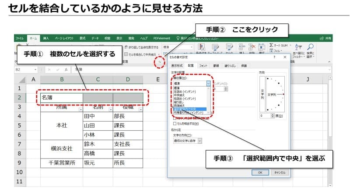Viewport: 350px width, 196px height.
Task: Click cell containing 支社長
Action: [128, 144]
